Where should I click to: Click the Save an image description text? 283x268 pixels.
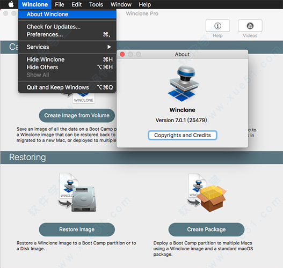pos(67,135)
